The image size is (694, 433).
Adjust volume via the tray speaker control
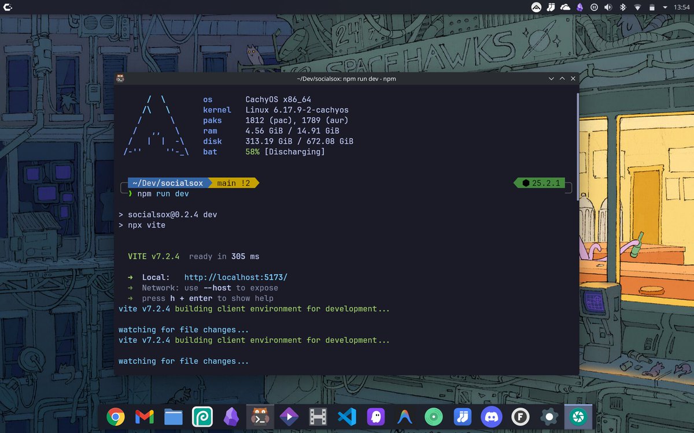pos(608,7)
